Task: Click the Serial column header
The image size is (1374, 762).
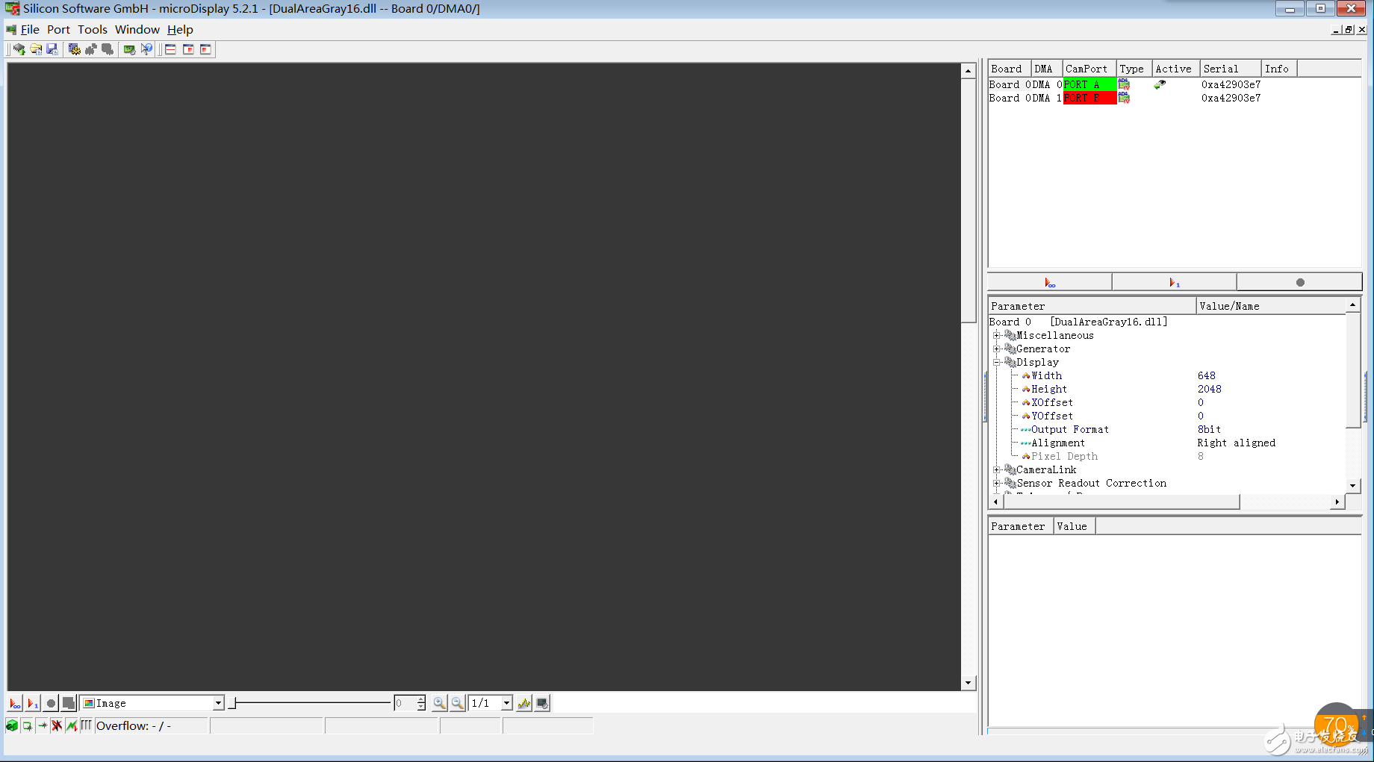Action: tap(1231, 69)
